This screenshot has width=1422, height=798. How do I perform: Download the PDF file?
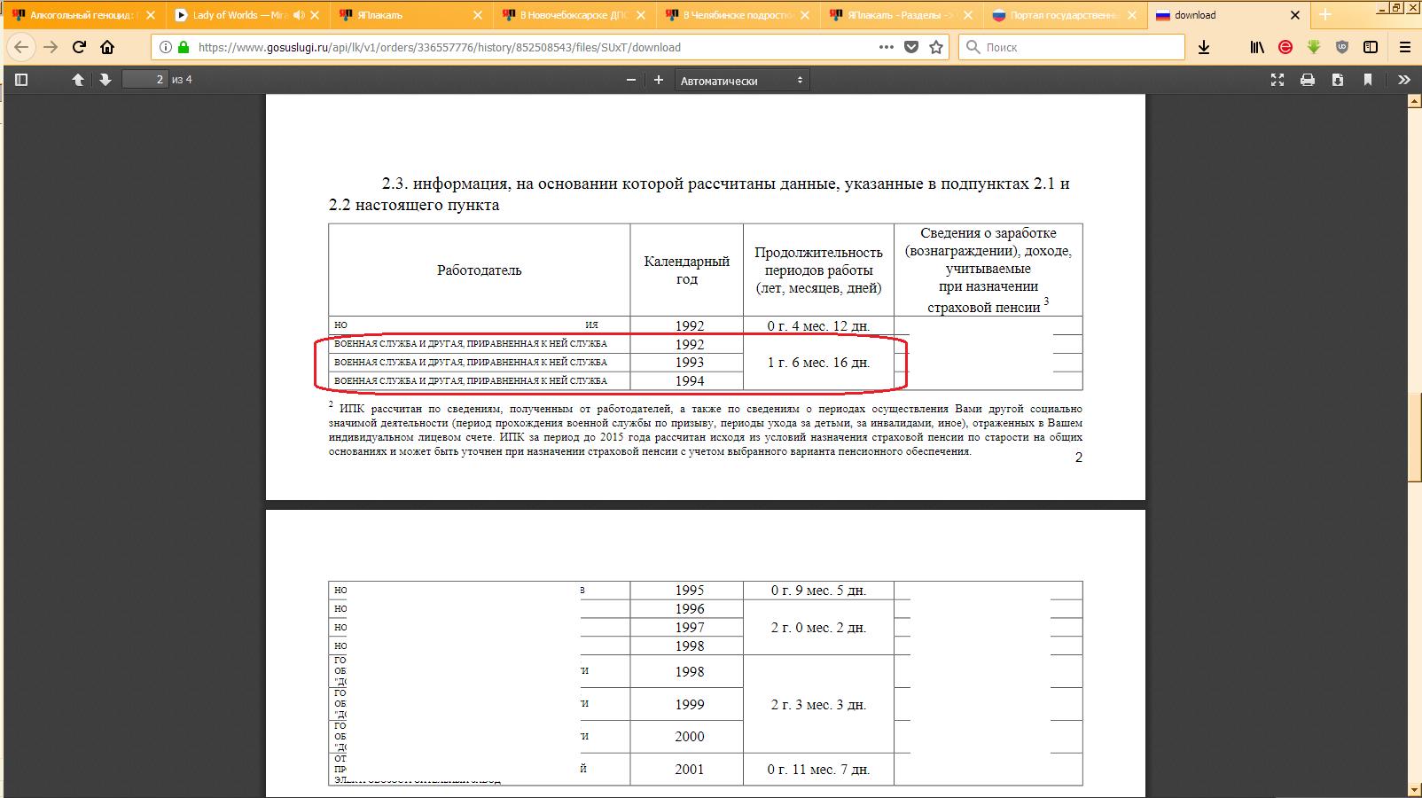tap(1338, 80)
